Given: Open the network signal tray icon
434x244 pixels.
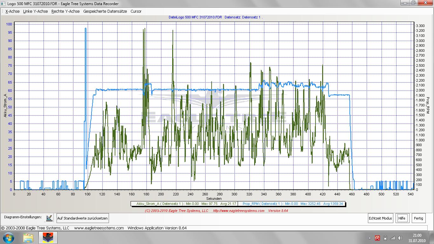Looking at the screenshot, I should pyautogui.click(x=393, y=238).
